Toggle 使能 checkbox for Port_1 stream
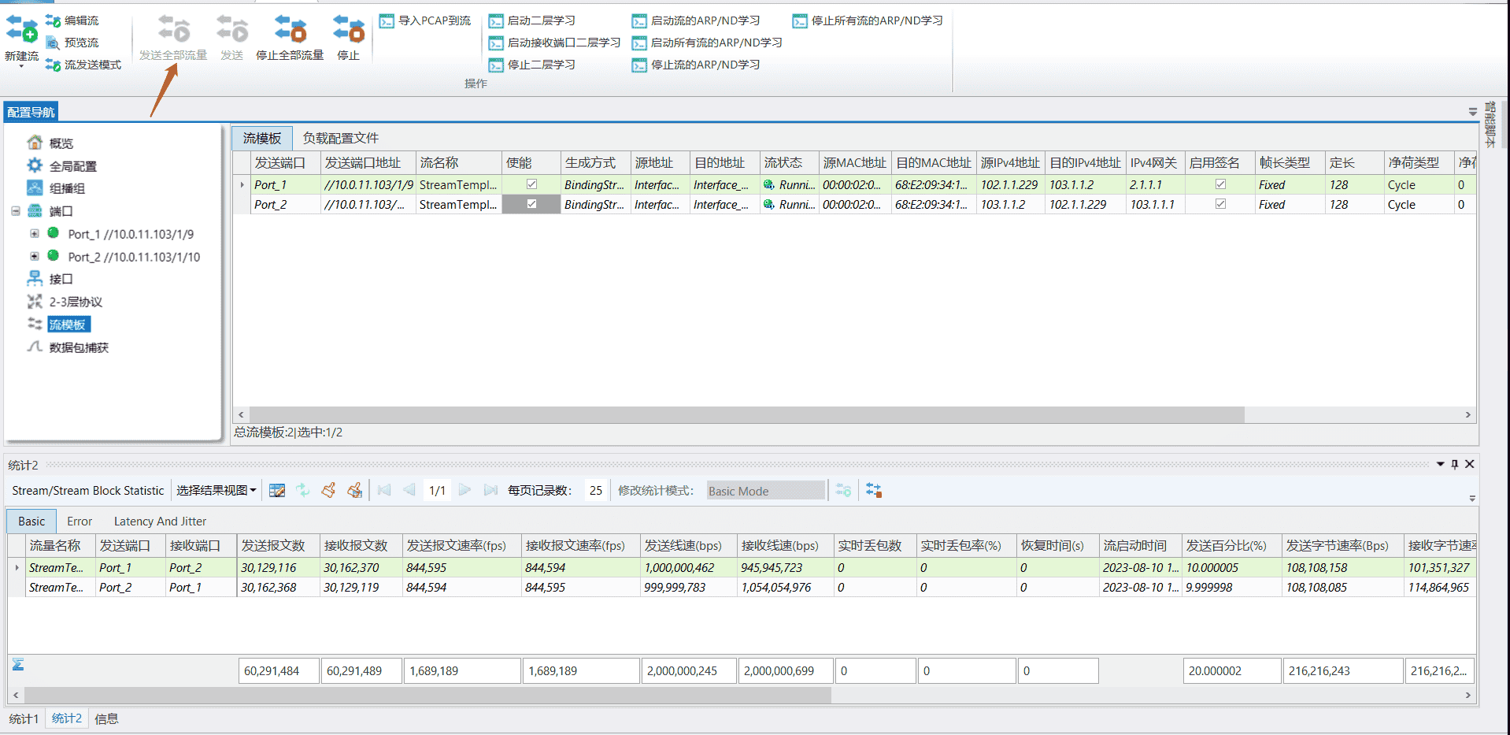Image resolution: width=1510 pixels, height=735 pixels. click(531, 184)
